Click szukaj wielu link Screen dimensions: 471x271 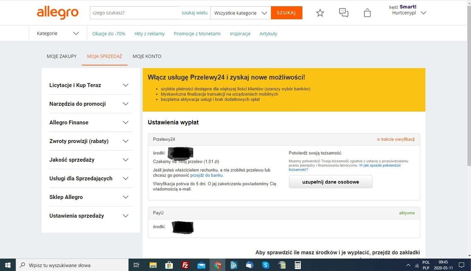point(195,13)
